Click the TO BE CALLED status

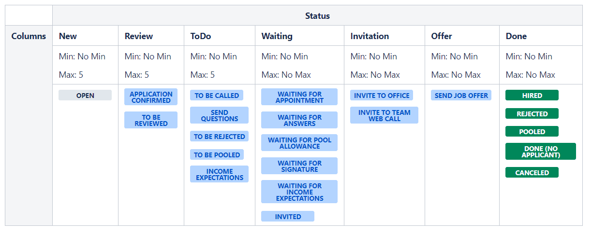217,96
